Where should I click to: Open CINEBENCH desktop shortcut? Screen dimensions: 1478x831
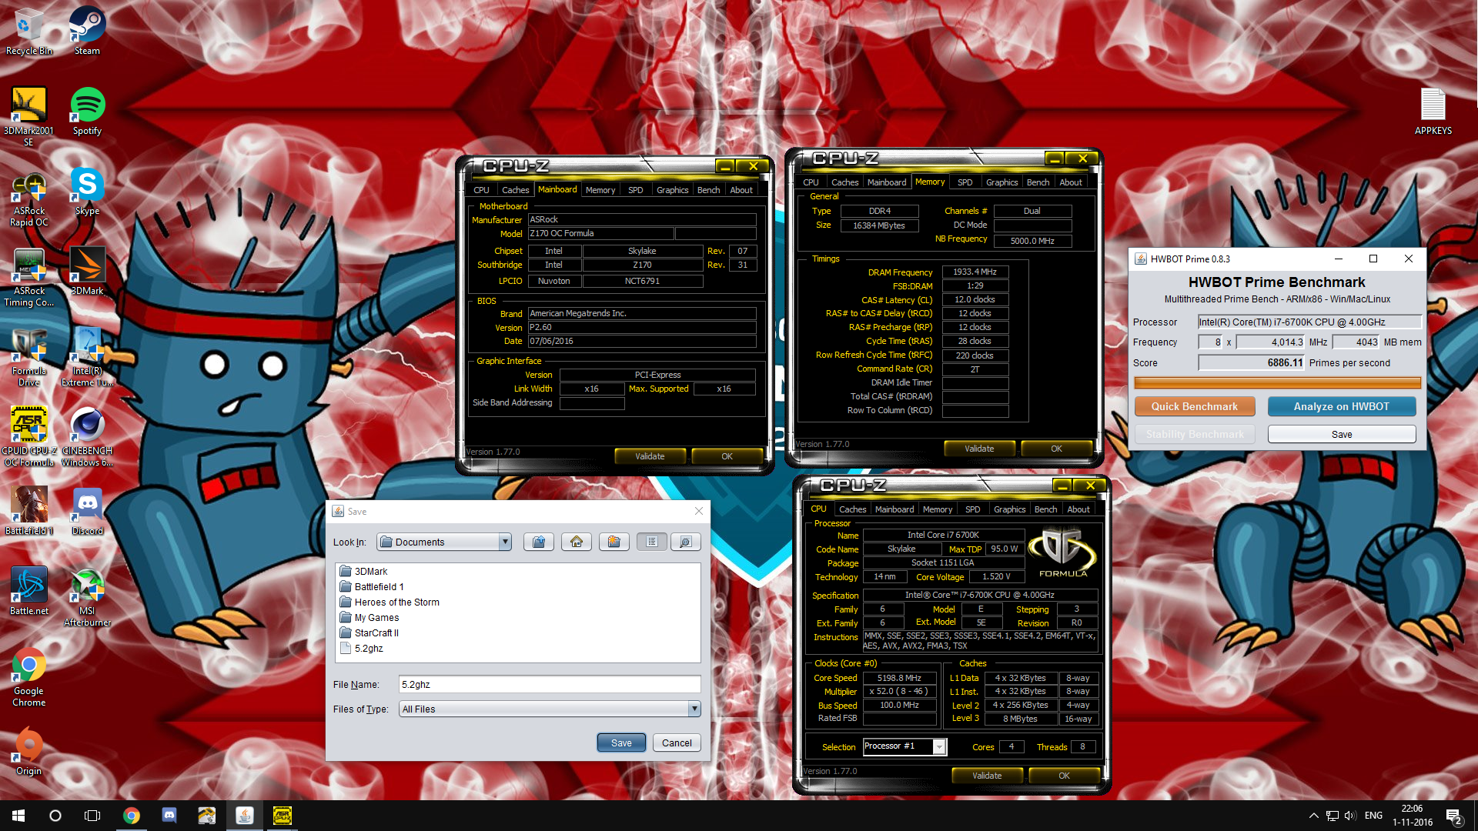click(87, 437)
